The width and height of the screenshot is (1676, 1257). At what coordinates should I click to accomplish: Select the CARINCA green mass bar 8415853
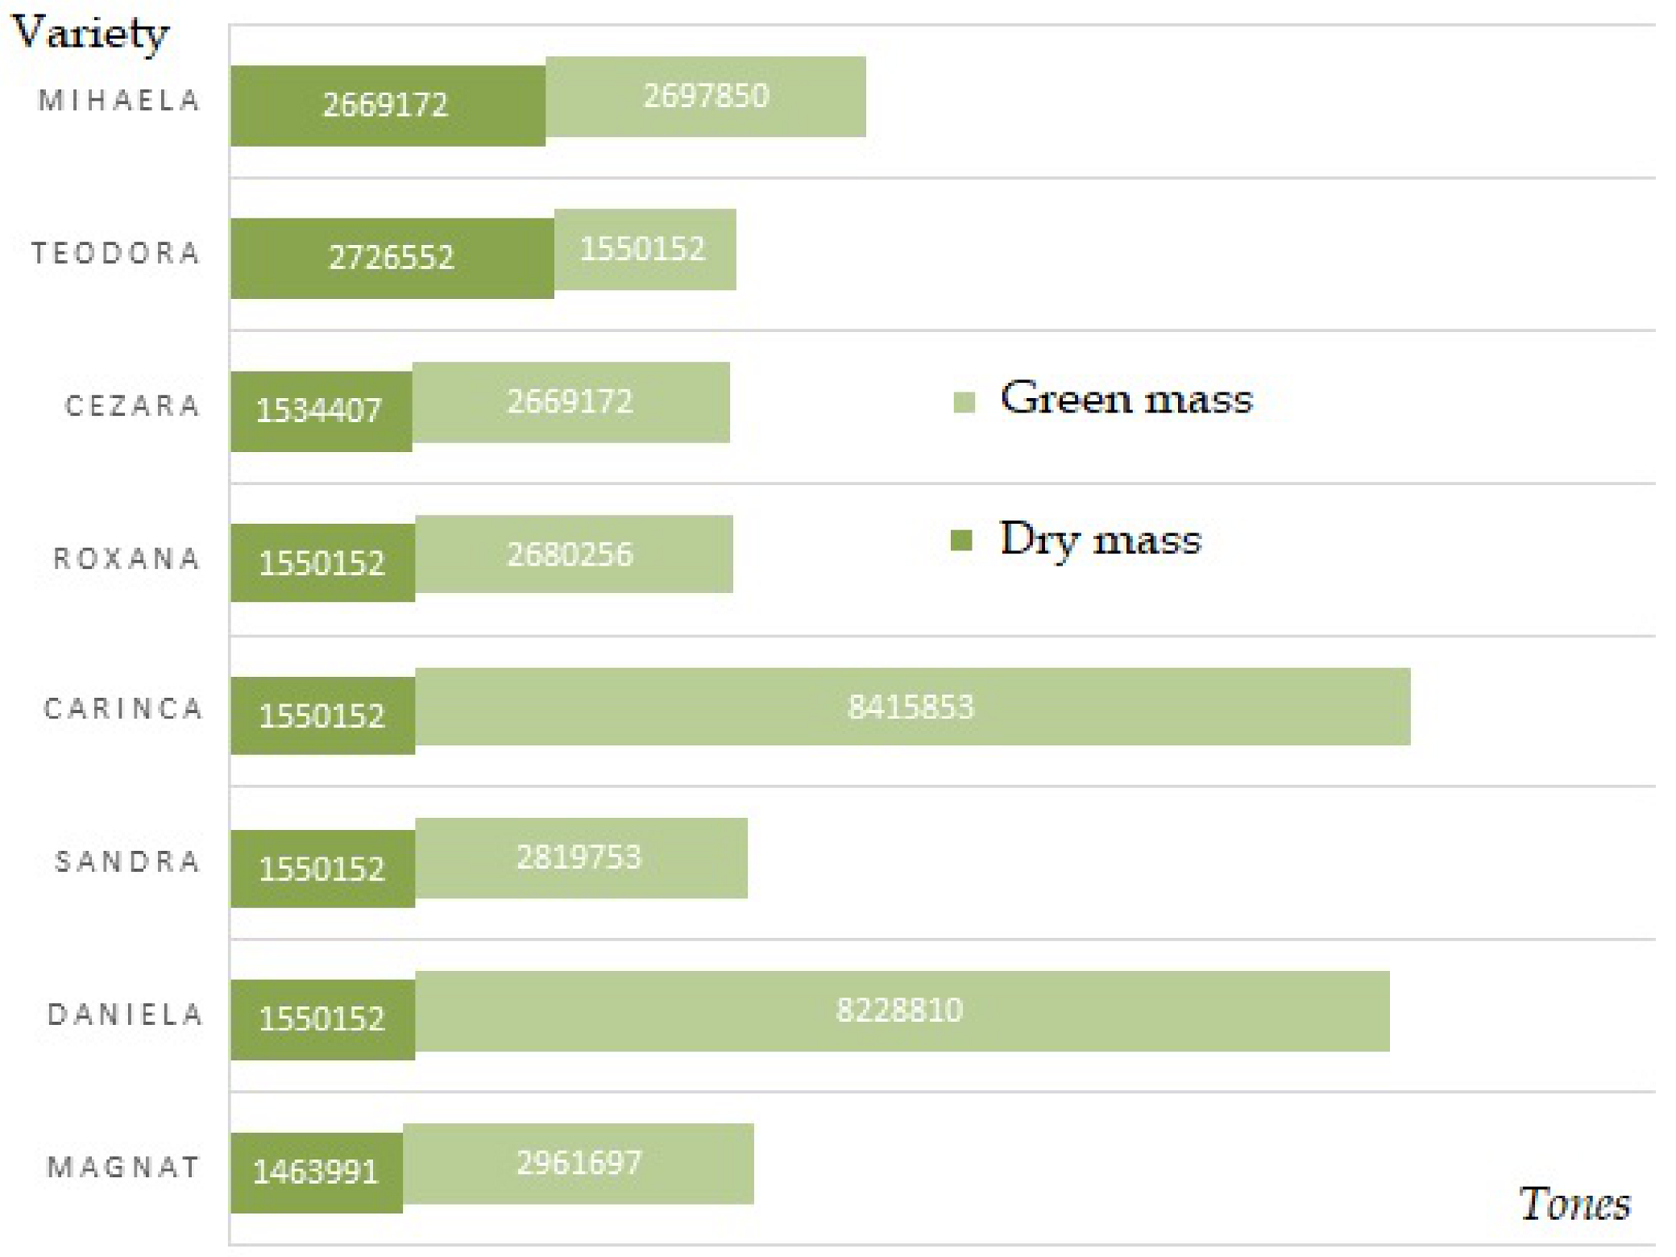[x=912, y=707]
